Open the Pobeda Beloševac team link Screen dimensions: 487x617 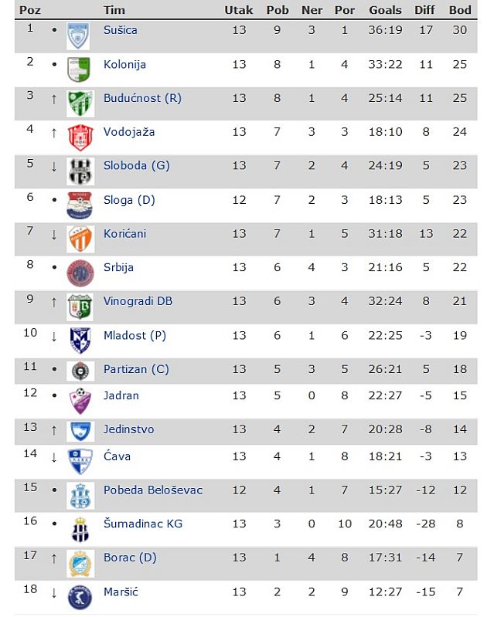pyautogui.click(x=153, y=490)
